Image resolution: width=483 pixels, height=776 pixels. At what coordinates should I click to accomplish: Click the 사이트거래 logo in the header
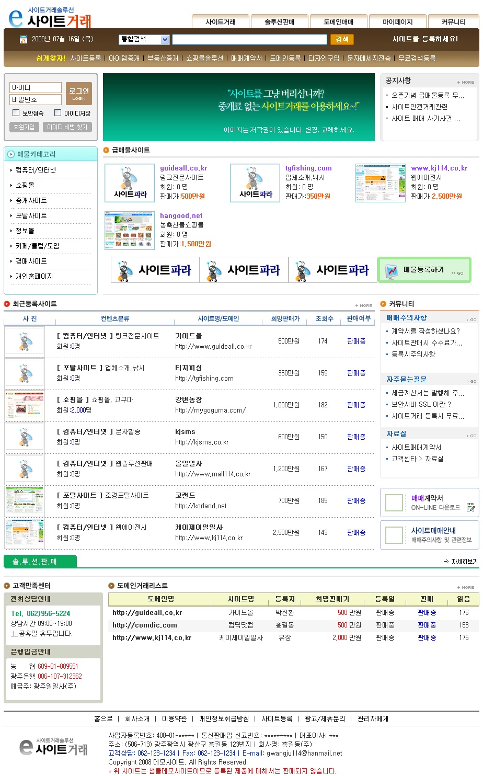(50, 17)
